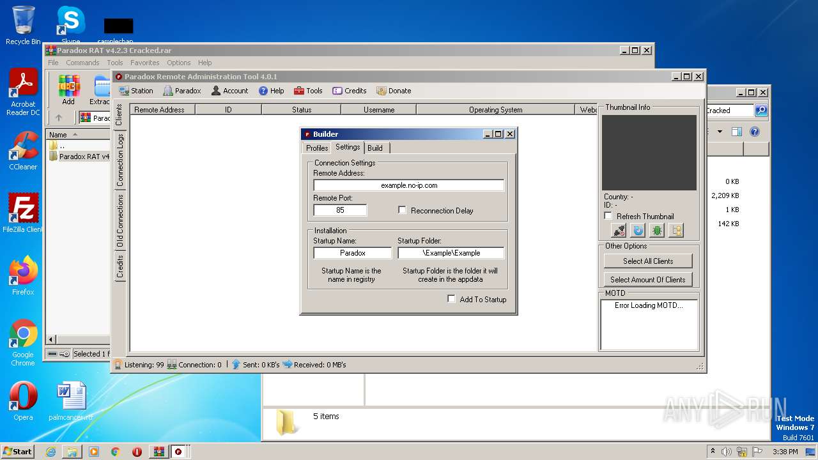This screenshot has height=460, width=818.
Task: Open the Favorites menu in WinRAR
Action: pyautogui.click(x=145, y=63)
